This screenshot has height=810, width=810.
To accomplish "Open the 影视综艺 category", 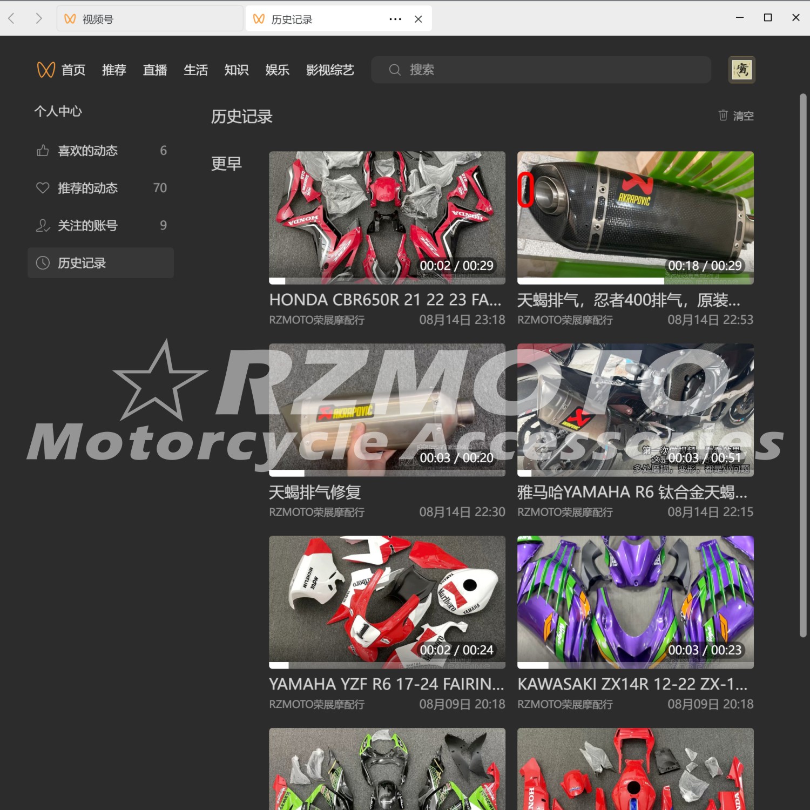I will tap(330, 70).
